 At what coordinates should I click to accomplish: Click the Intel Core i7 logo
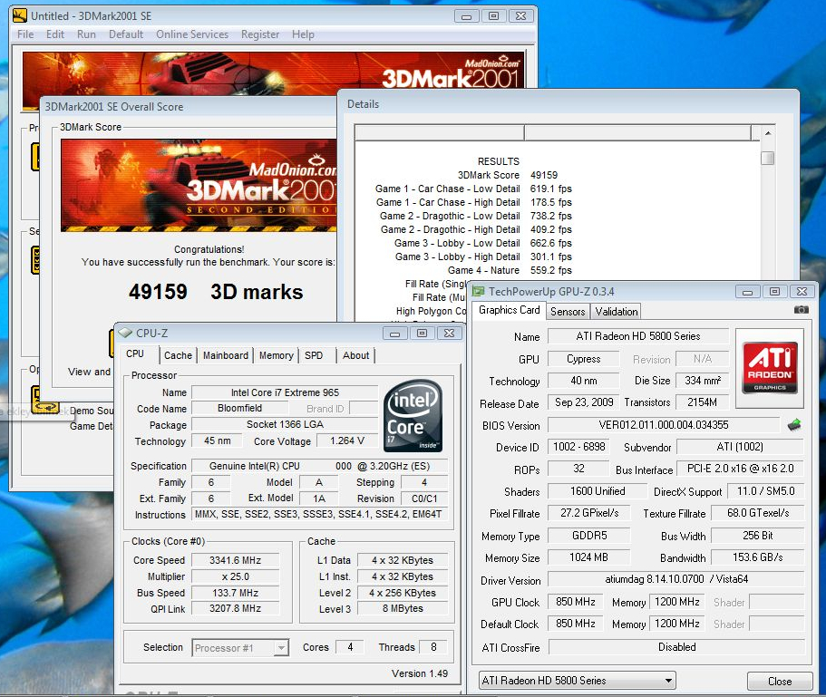click(x=413, y=416)
